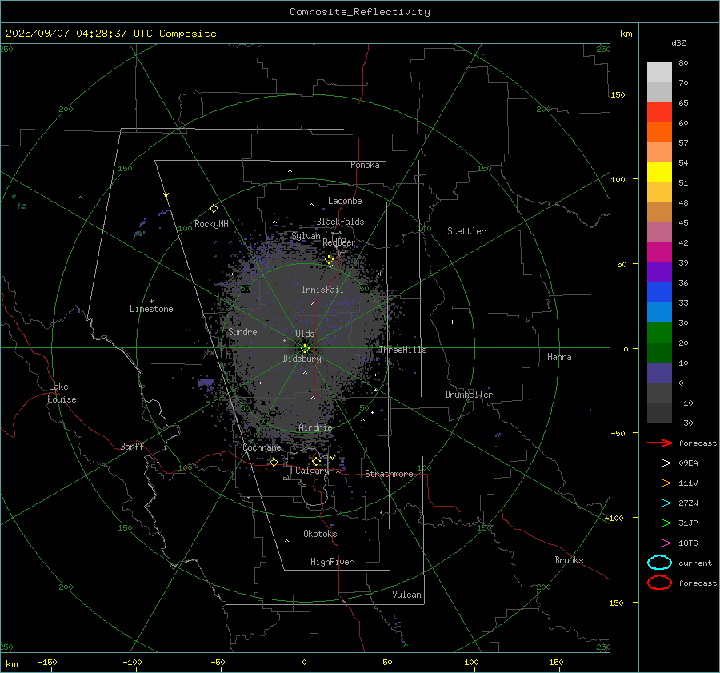Click the current label beside the cyan ellipse

[695, 563]
